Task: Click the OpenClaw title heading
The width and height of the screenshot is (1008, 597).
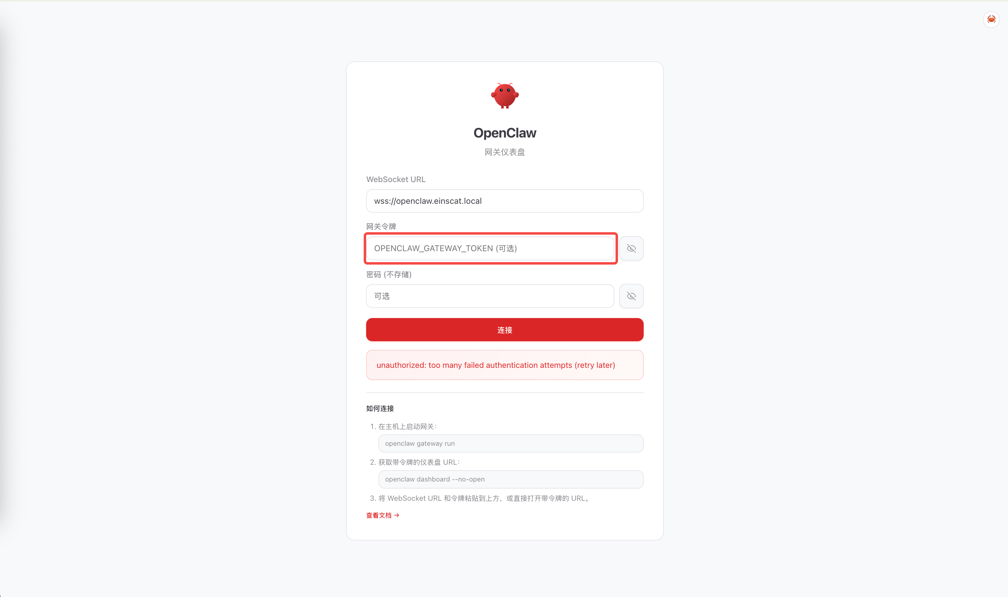Action: click(x=505, y=133)
